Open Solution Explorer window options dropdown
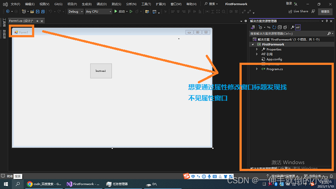Viewport: 336px width, 189px height. [x=322, y=21]
